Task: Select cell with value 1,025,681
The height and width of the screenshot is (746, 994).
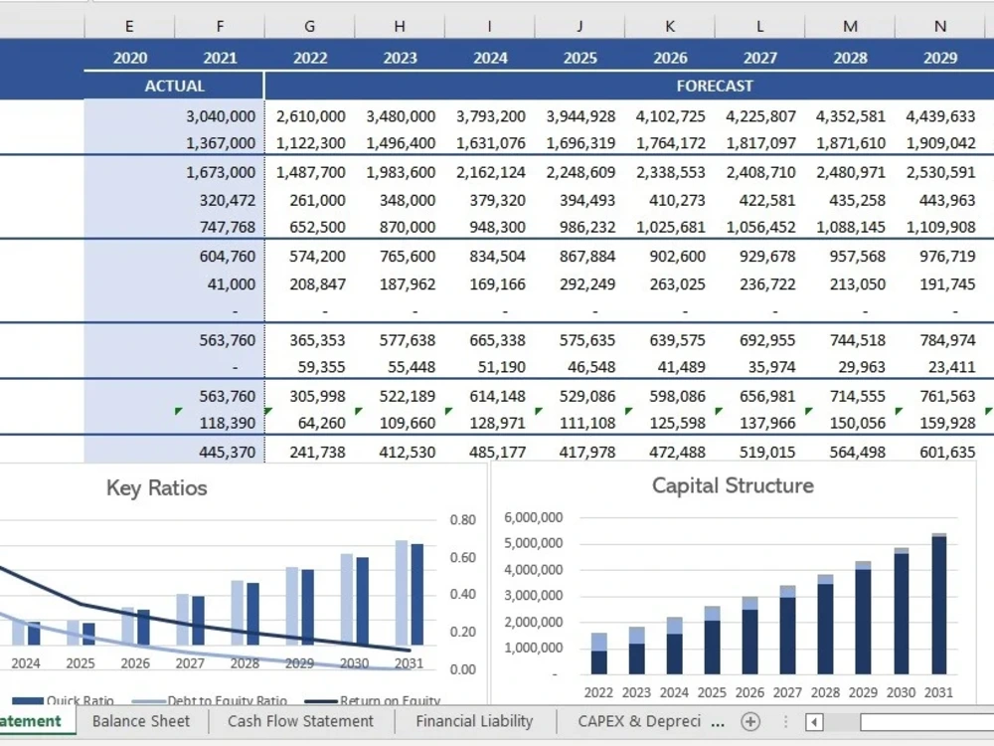Action: [670, 227]
